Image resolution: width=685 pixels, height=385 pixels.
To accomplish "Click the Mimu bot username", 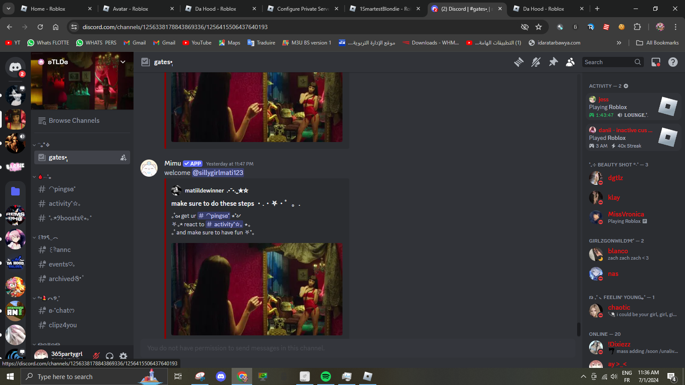I will [173, 163].
